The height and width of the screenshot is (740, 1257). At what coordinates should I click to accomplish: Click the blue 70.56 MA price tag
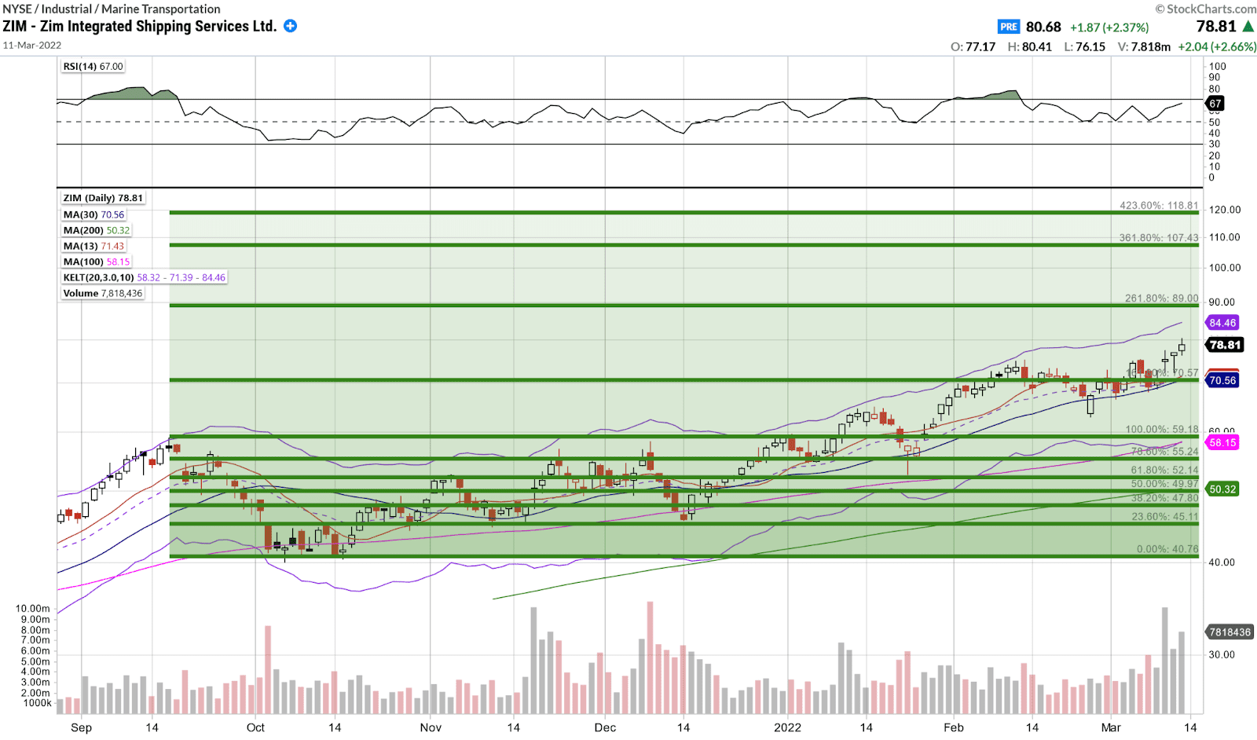click(x=1222, y=380)
